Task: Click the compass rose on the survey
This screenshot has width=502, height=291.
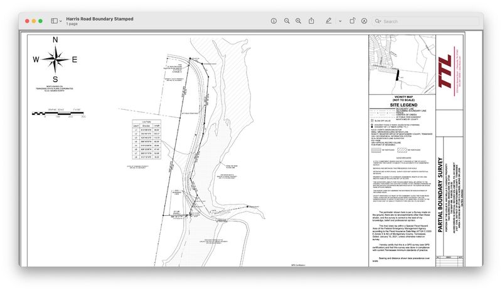Action: (x=55, y=60)
